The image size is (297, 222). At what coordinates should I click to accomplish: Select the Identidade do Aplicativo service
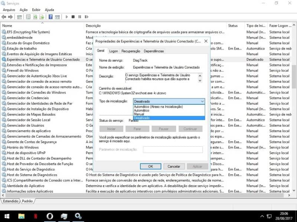tap(26, 186)
